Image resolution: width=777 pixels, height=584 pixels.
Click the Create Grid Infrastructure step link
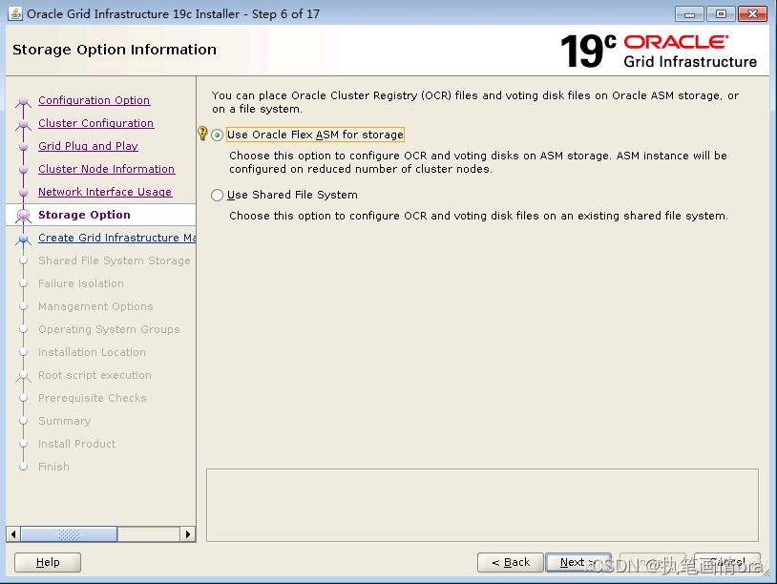click(115, 238)
